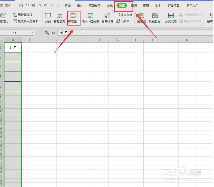Viewport: 214px width, 187px height.
Task: Expand the Name Box dropdown showing A1
Action: click(33, 33)
